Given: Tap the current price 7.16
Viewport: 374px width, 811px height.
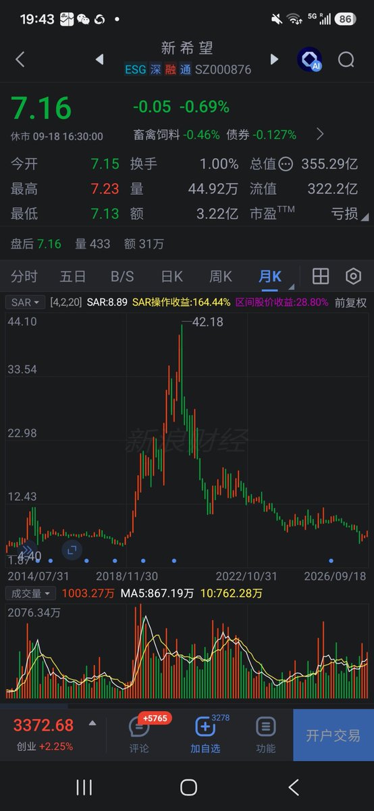Looking at the screenshot, I should 41,108.
